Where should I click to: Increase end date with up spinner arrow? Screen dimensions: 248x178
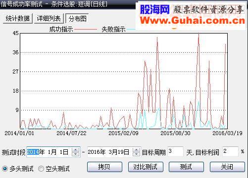point(137,150)
